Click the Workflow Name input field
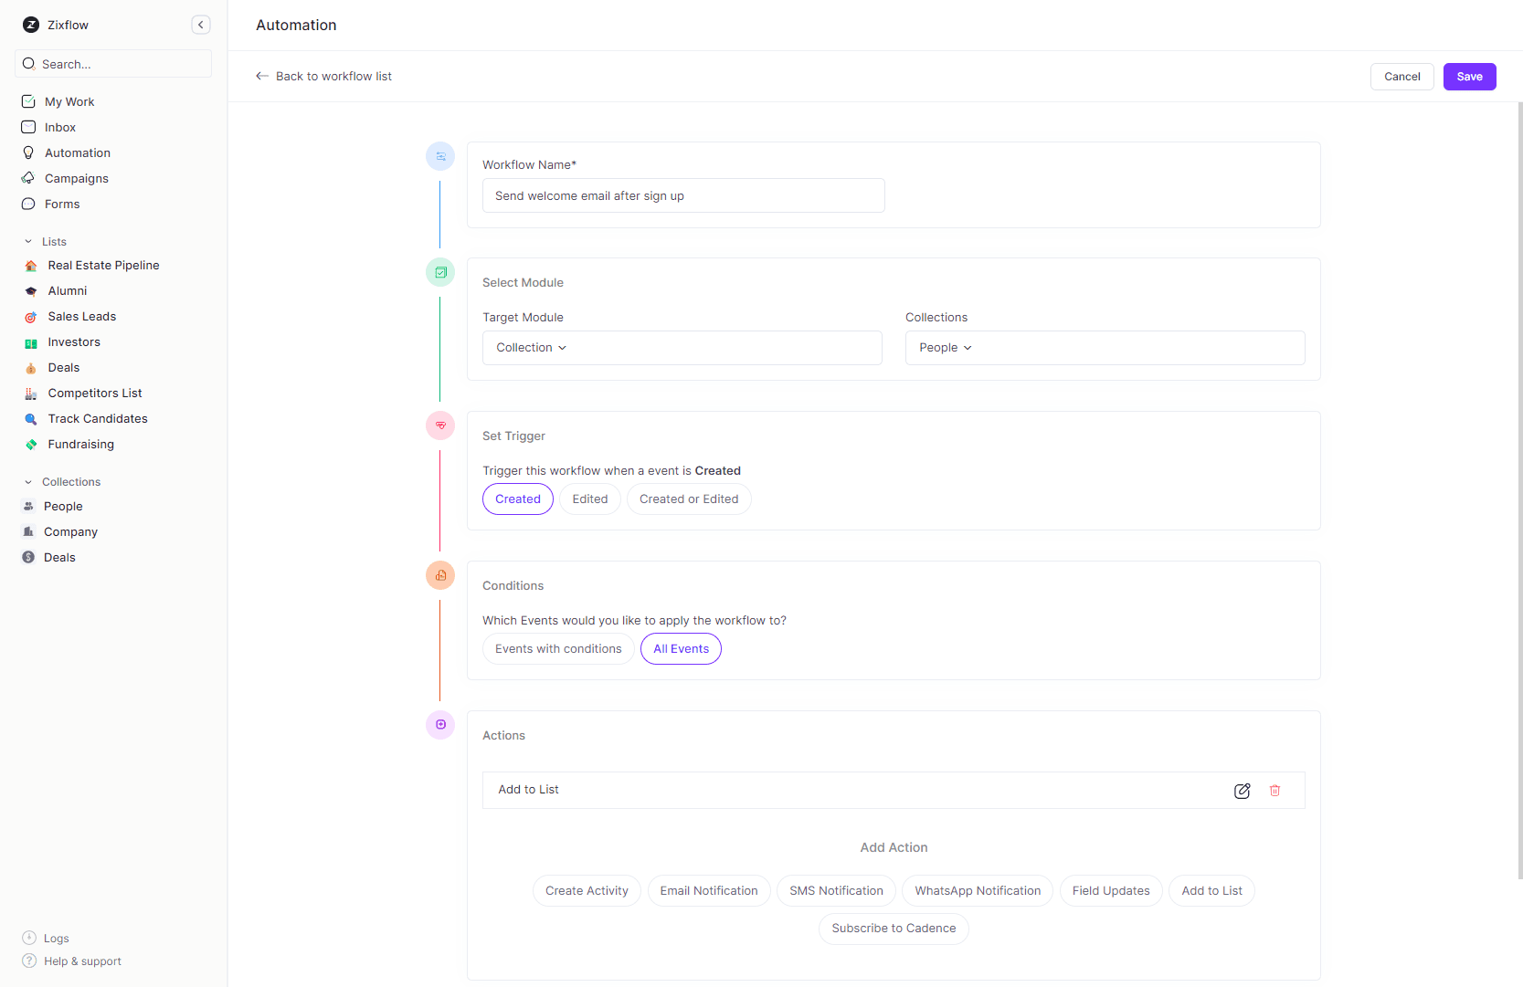This screenshot has width=1523, height=987. click(682, 195)
